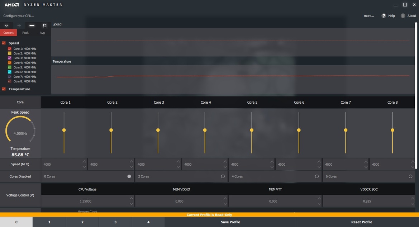Toggle the Speed checkbox
This screenshot has width=419, height=227.
coord(4,43)
